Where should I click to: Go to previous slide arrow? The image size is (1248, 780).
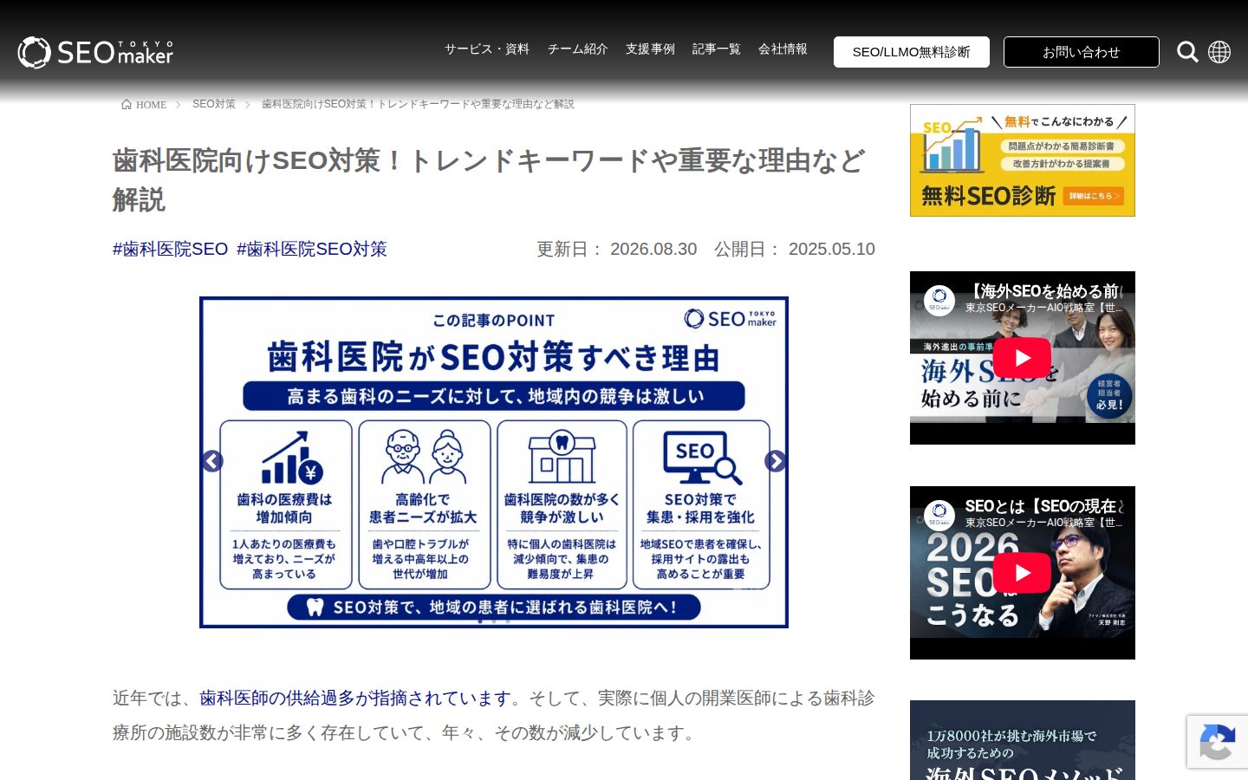click(x=212, y=461)
